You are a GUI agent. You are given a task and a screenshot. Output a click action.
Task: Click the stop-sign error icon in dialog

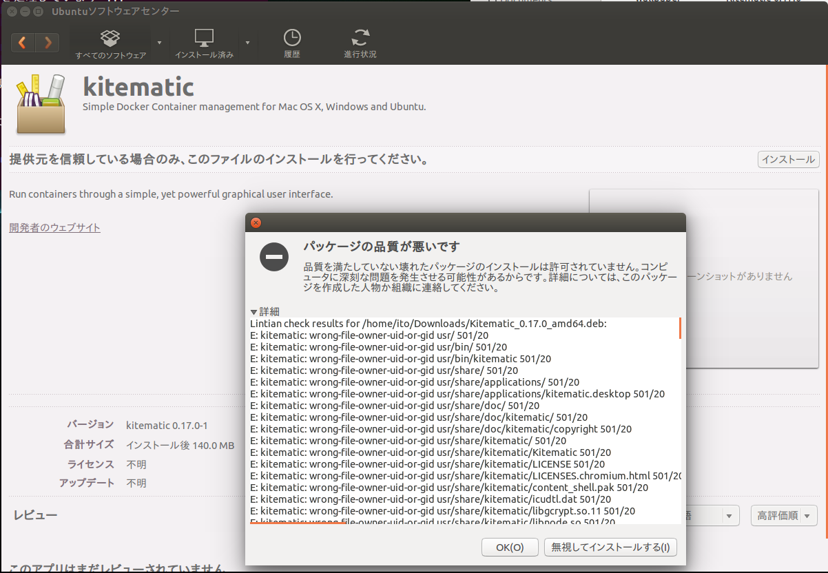tap(273, 256)
